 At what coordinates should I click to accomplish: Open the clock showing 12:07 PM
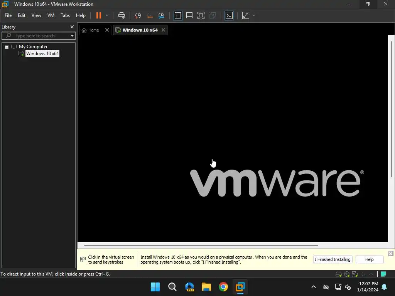pyautogui.click(x=368, y=287)
